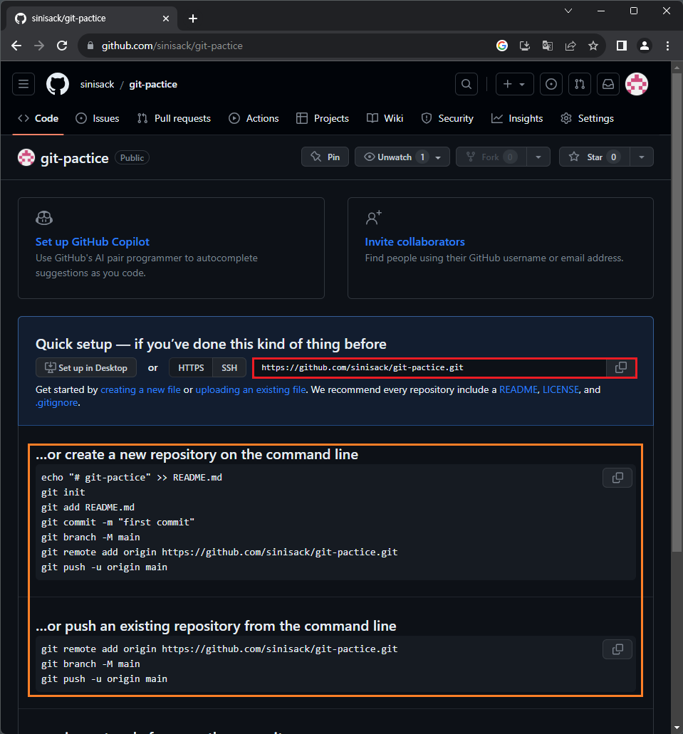Image resolution: width=683 pixels, height=734 pixels.
Task: Click the Fork button
Action: click(x=491, y=157)
